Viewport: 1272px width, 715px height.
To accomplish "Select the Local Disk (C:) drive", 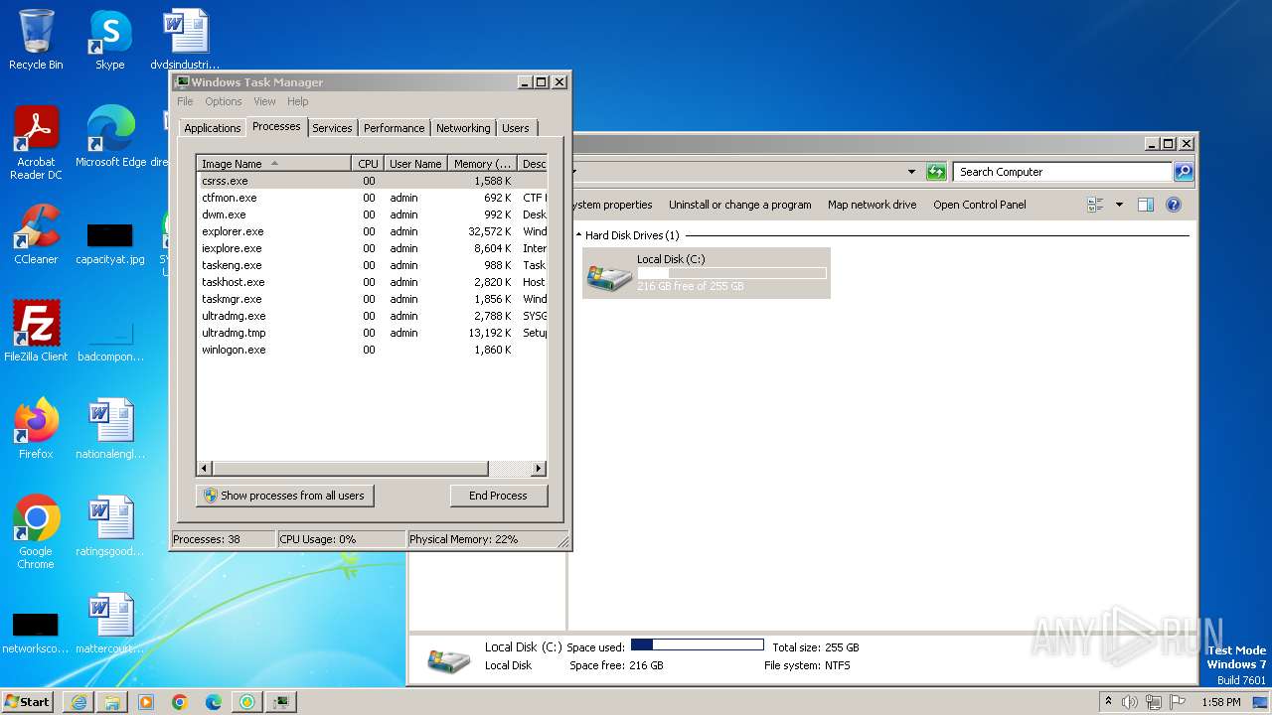I will pyautogui.click(x=706, y=273).
